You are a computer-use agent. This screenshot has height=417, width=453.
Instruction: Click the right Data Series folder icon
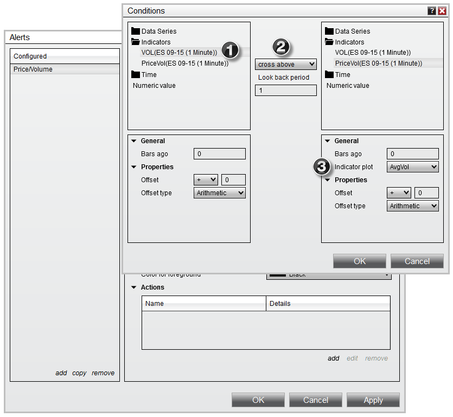click(x=329, y=31)
